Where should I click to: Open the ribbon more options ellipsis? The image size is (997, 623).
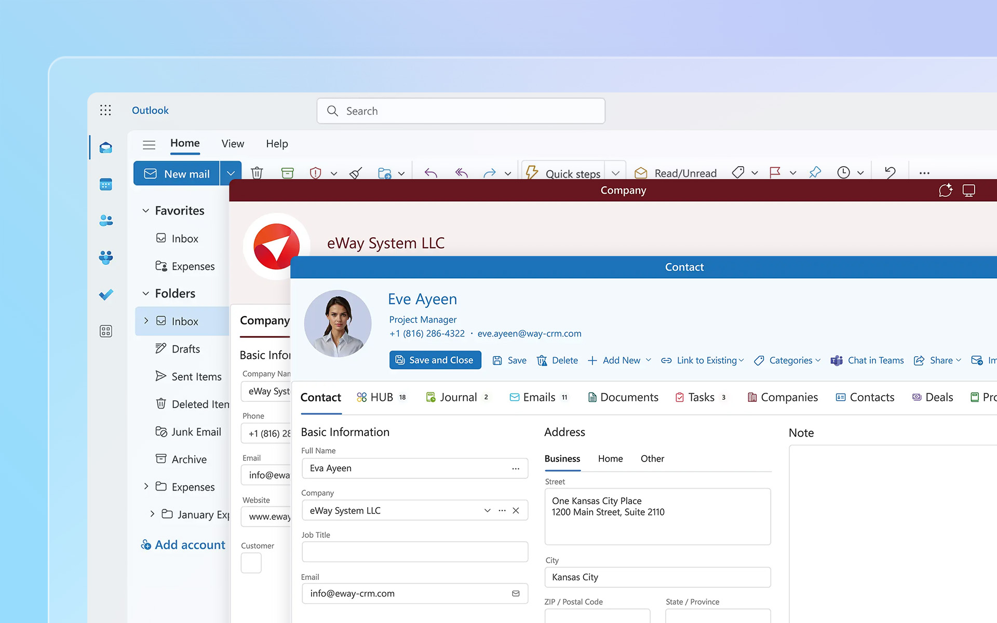[x=924, y=173]
